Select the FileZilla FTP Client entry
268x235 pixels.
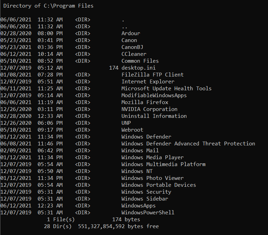point(152,75)
